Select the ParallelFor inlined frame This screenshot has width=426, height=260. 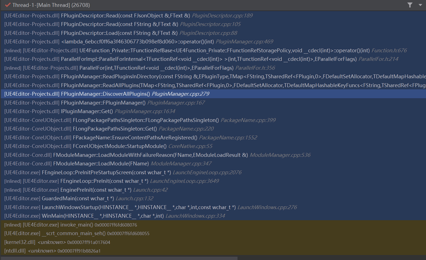pyautogui.click(x=118, y=68)
